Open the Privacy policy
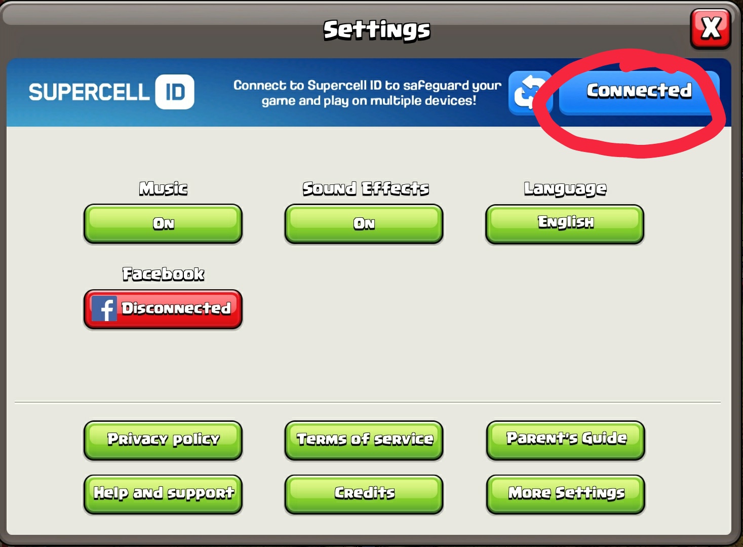The width and height of the screenshot is (743, 547). (x=163, y=440)
